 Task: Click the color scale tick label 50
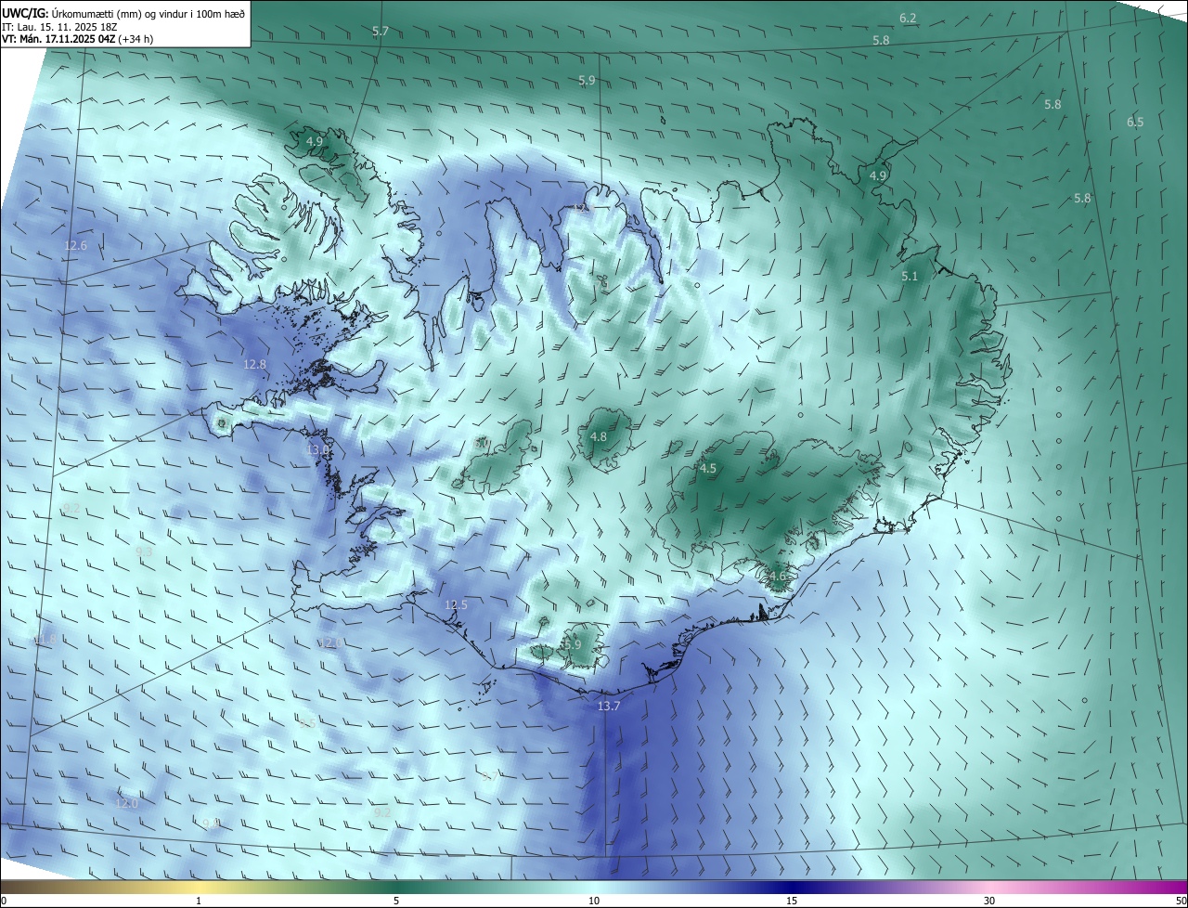click(x=1181, y=901)
